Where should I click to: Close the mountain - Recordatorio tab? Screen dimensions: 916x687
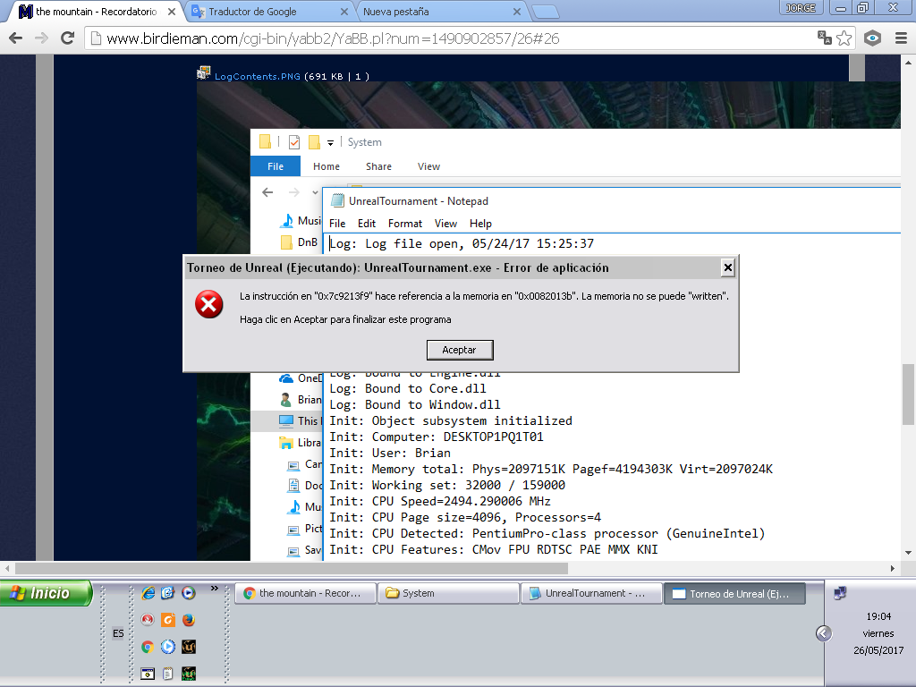click(x=172, y=12)
